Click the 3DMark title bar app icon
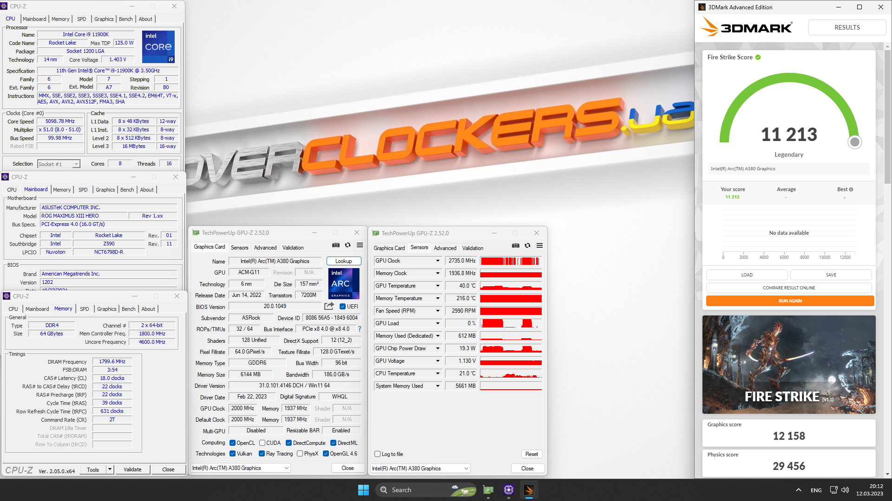 click(702, 7)
